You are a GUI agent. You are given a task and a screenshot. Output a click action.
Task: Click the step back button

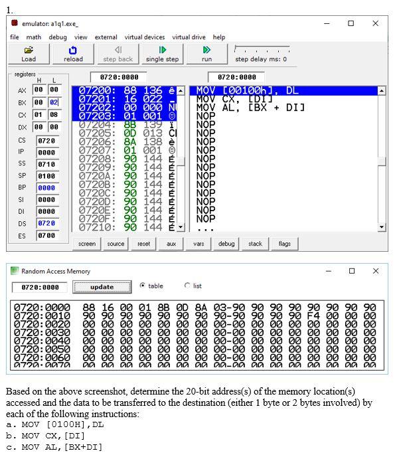click(x=118, y=54)
